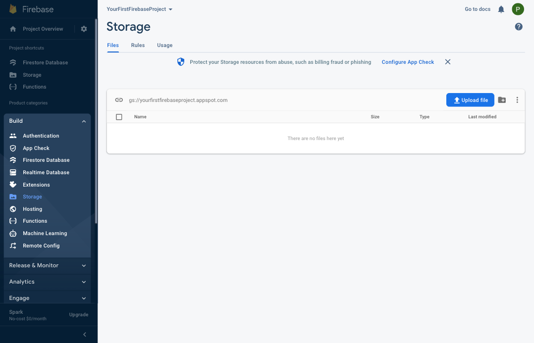Open App Check in Build section

coord(36,148)
